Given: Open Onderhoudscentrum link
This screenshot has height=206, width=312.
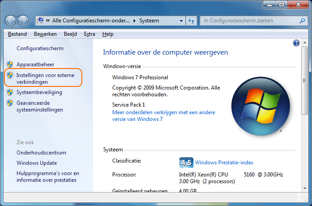Looking at the screenshot, I should [41, 153].
